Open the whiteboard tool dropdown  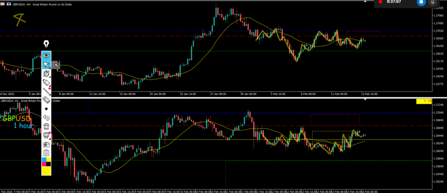tap(46, 135)
